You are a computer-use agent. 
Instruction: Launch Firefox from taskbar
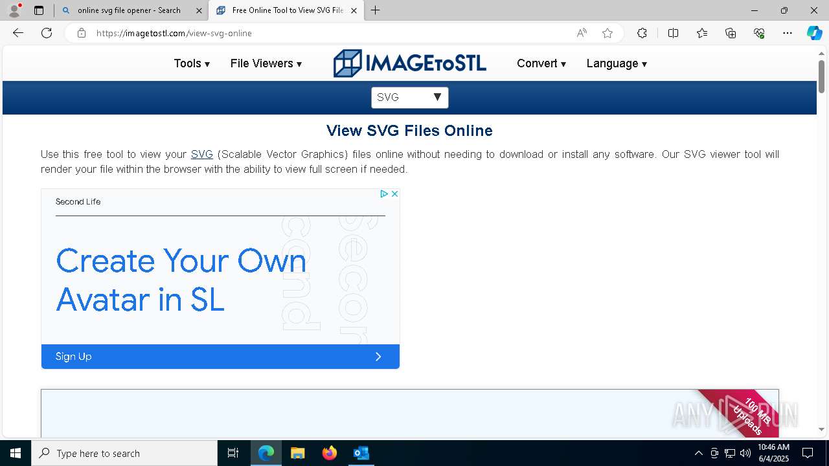click(329, 453)
